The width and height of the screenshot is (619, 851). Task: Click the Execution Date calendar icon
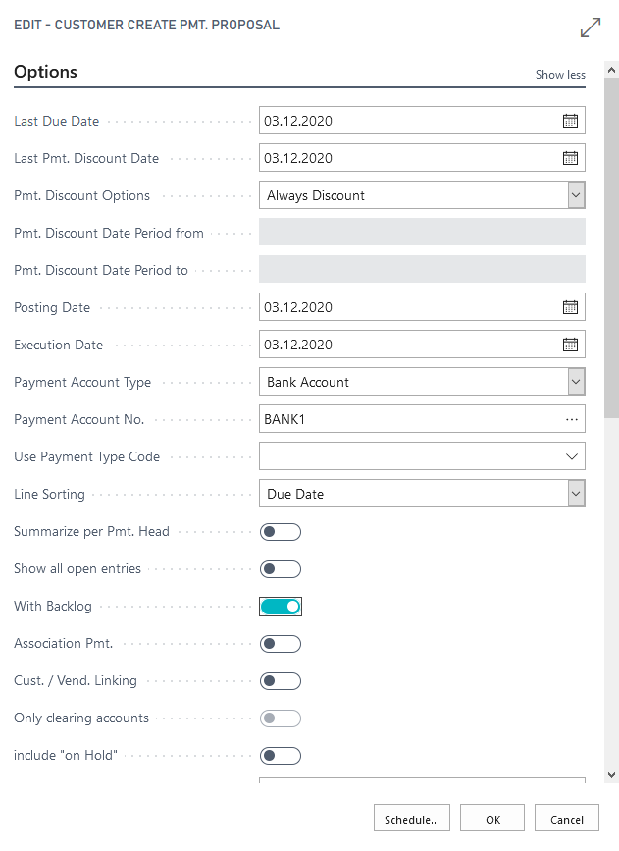click(x=571, y=346)
